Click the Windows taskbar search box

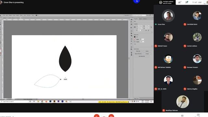pos(14,101)
